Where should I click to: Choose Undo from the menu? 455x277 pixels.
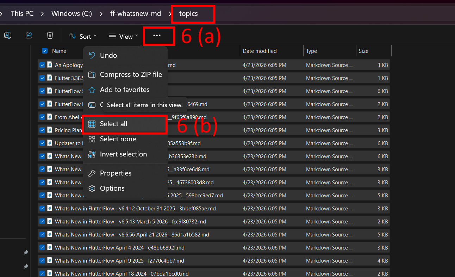coord(125,55)
